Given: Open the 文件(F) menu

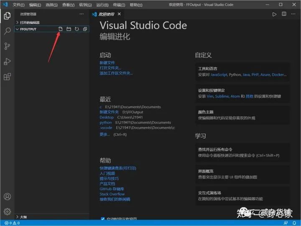Looking at the screenshot, I should point(19,5).
